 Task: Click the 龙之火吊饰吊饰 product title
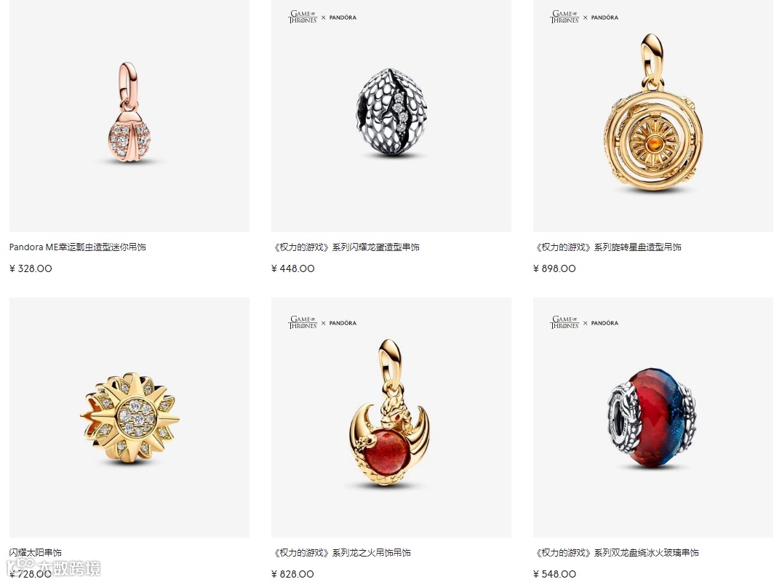point(341,552)
